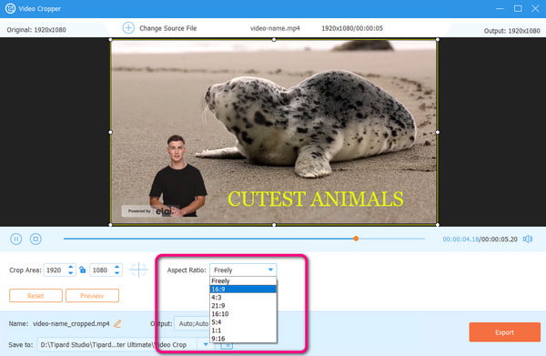Click Output: 1920x1080 label

[511, 31]
